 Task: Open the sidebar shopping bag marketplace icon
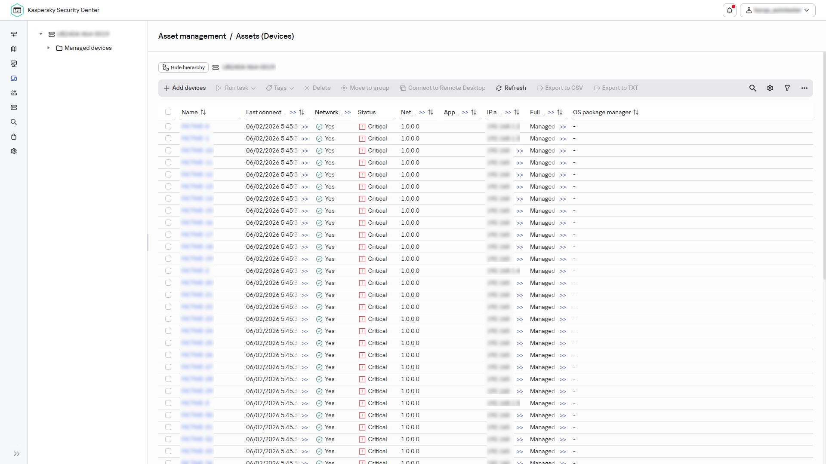coord(14,137)
